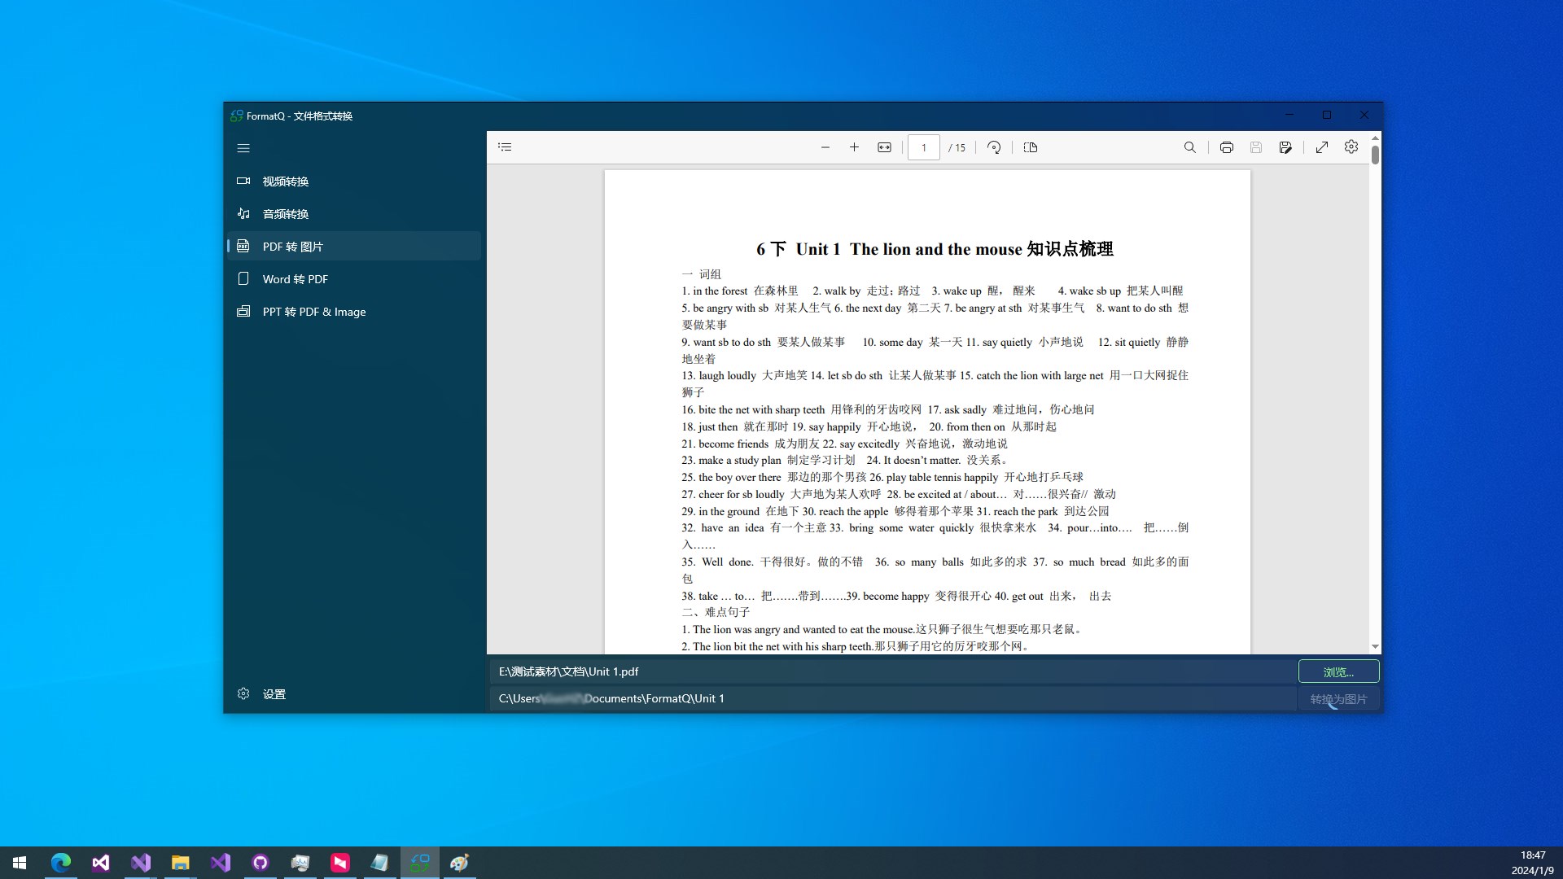Toggle the PDF table of contents panel
The height and width of the screenshot is (879, 1563).
point(505,147)
